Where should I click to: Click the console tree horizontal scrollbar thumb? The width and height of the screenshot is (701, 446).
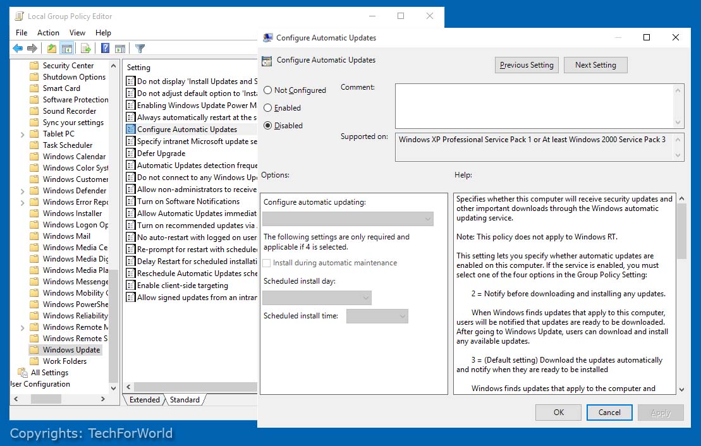point(46,399)
